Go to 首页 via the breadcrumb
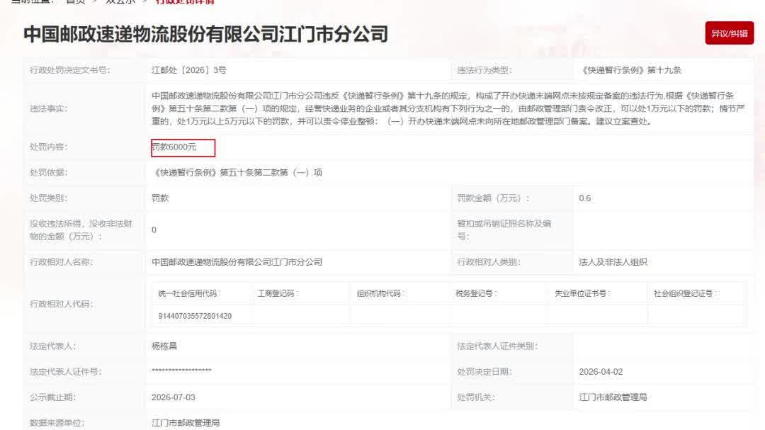Viewport: 765px width, 430px height. coord(75,2)
